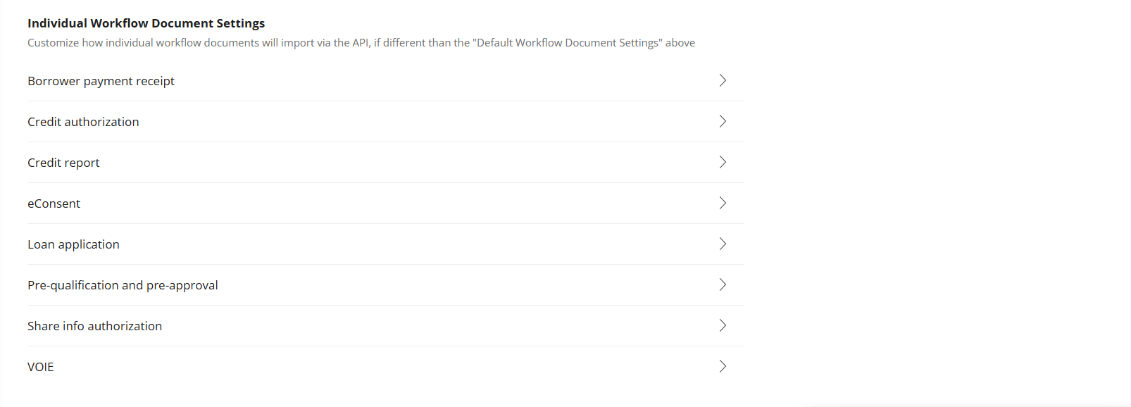Expand the Borrower payment receipt chevron

pyautogui.click(x=723, y=80)
